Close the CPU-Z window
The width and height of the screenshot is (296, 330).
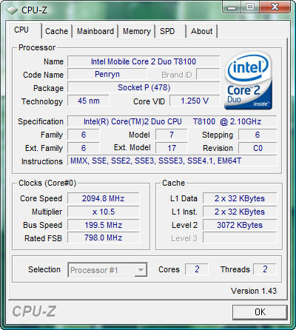[x=275, y=7]
